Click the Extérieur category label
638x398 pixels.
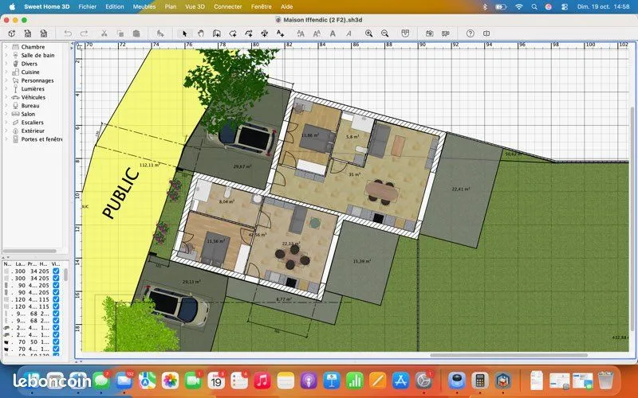[x=33, y=131]
